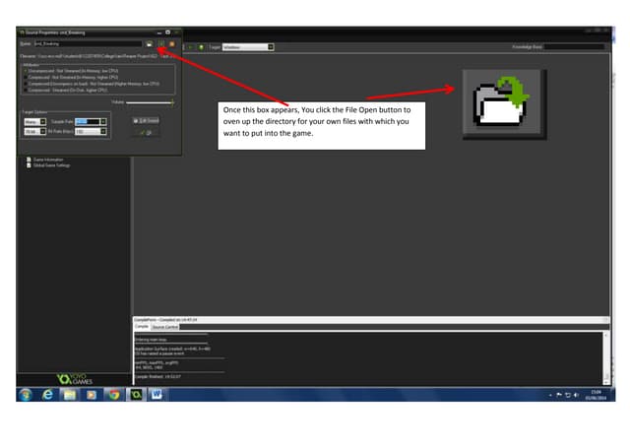
Task: Click the sound Name input field
Action: tap(87, 44)
